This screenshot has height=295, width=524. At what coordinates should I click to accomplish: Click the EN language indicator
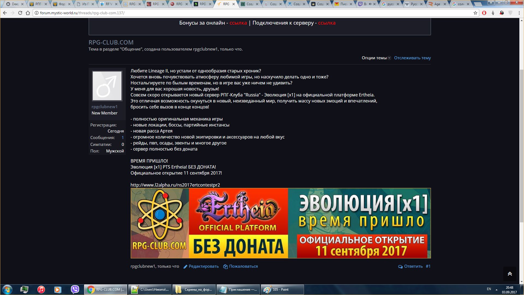point(489,289)
